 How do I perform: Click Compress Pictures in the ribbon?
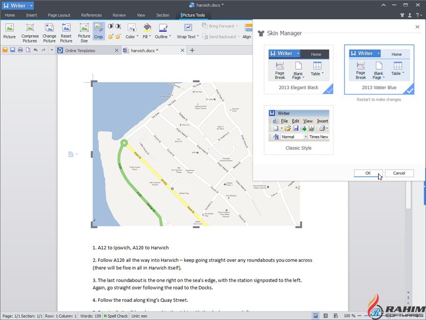(30, 33)
